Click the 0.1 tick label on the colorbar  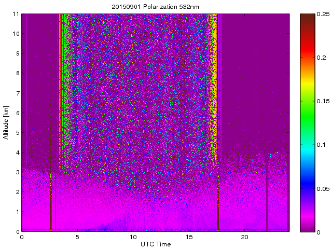[322, 145]
